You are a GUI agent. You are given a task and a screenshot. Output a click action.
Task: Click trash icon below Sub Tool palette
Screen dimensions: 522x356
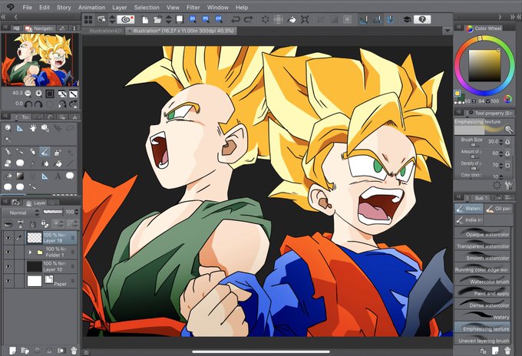pyautogui.click(x=507, y=351)
